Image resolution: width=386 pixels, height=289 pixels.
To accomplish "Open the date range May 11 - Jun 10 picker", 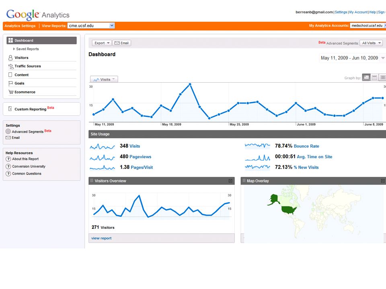I will pyautogui.click(x=352, y=58).
